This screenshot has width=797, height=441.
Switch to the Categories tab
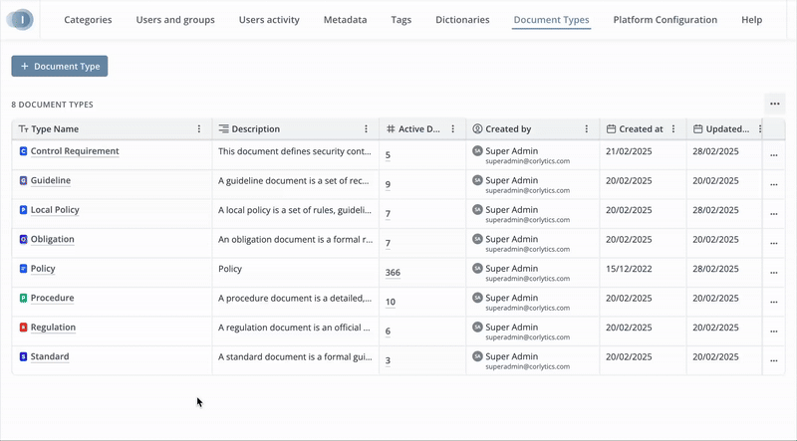88,20
